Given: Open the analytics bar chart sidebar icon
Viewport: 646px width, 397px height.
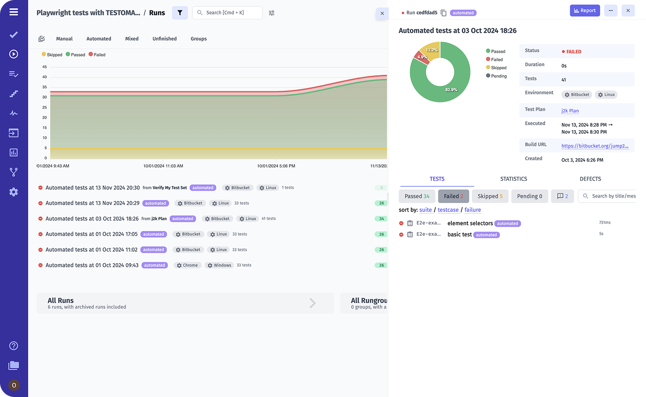Looking at the screenshot, I should 14,152.
